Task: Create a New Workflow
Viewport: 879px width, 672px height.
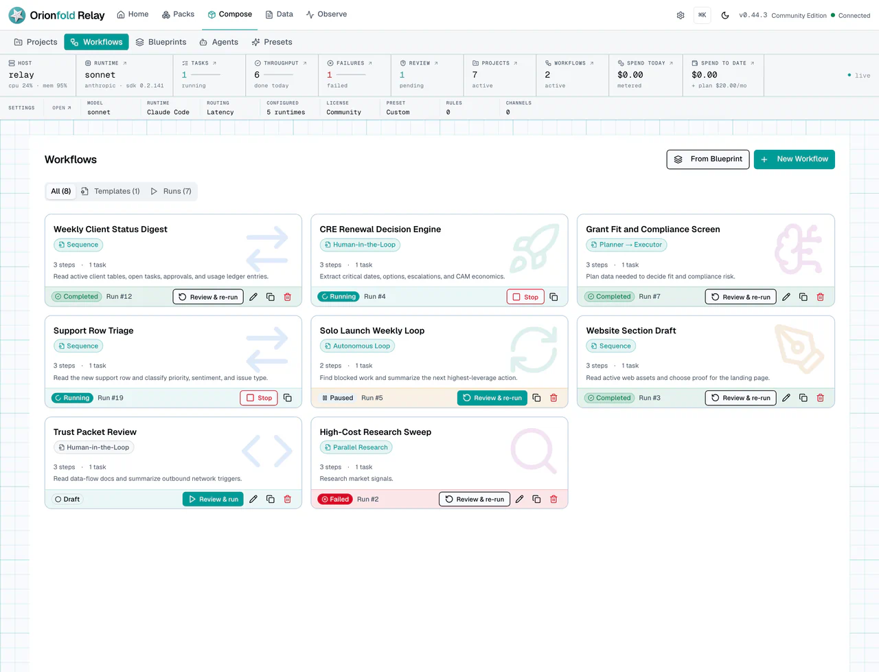Action: [x=795, y=159]
